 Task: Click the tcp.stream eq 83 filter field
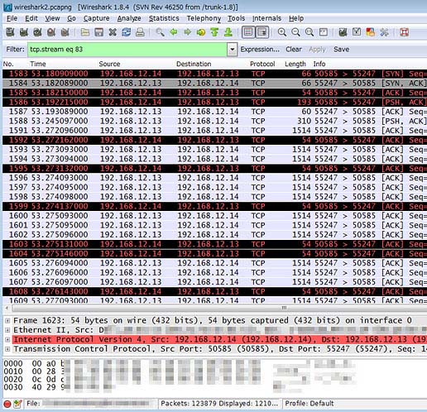(127, 50)
